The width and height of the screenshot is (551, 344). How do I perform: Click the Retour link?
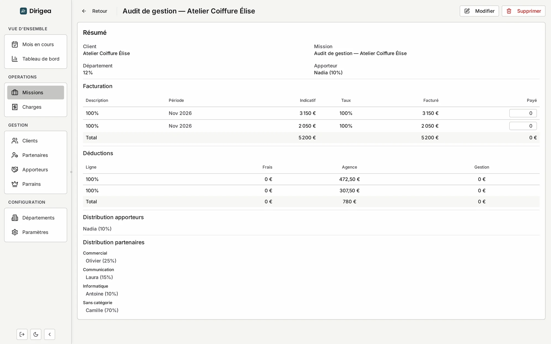94,11
